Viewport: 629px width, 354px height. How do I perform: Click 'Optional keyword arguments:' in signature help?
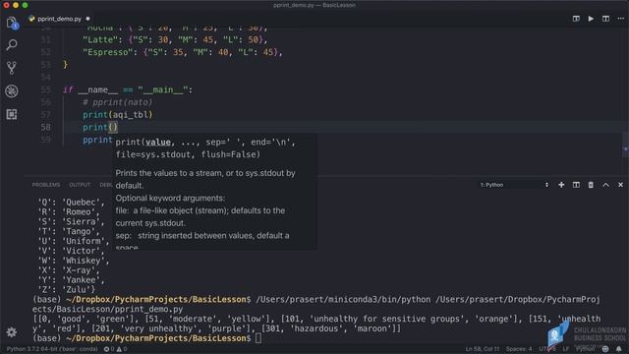[x=170, y=199]
